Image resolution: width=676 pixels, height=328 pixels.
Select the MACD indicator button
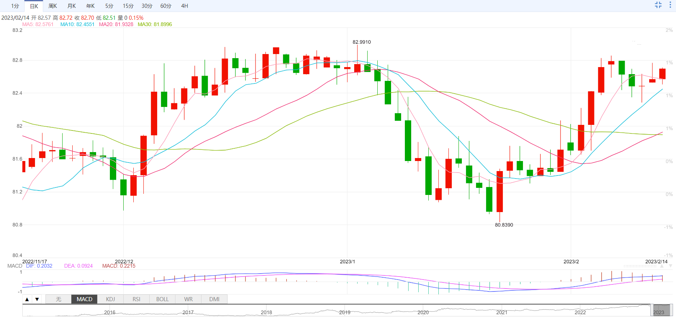(85, 299)
